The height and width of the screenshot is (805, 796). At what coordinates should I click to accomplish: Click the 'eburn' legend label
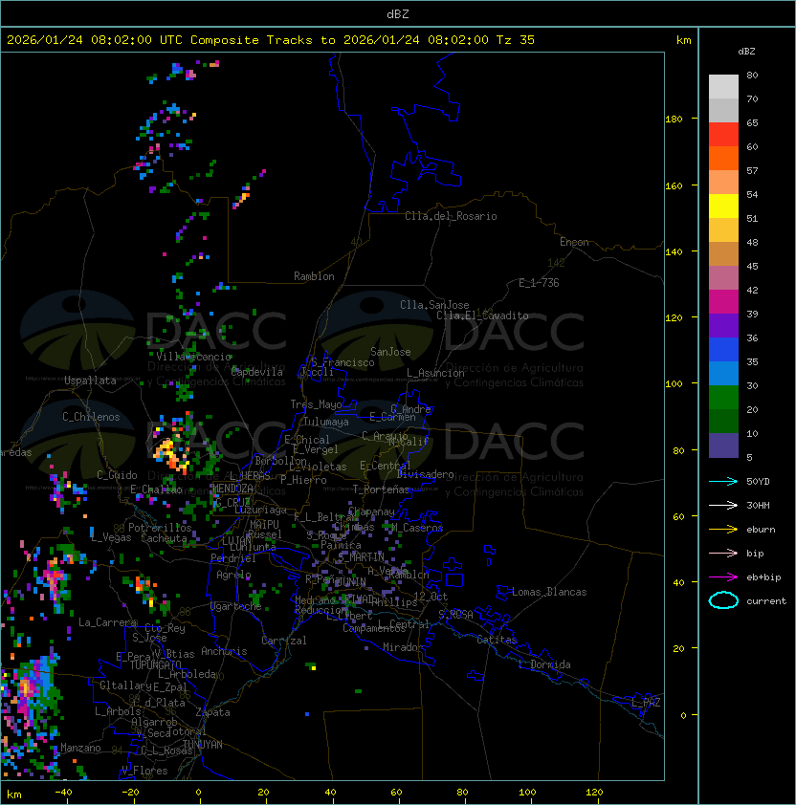(761, 530)
